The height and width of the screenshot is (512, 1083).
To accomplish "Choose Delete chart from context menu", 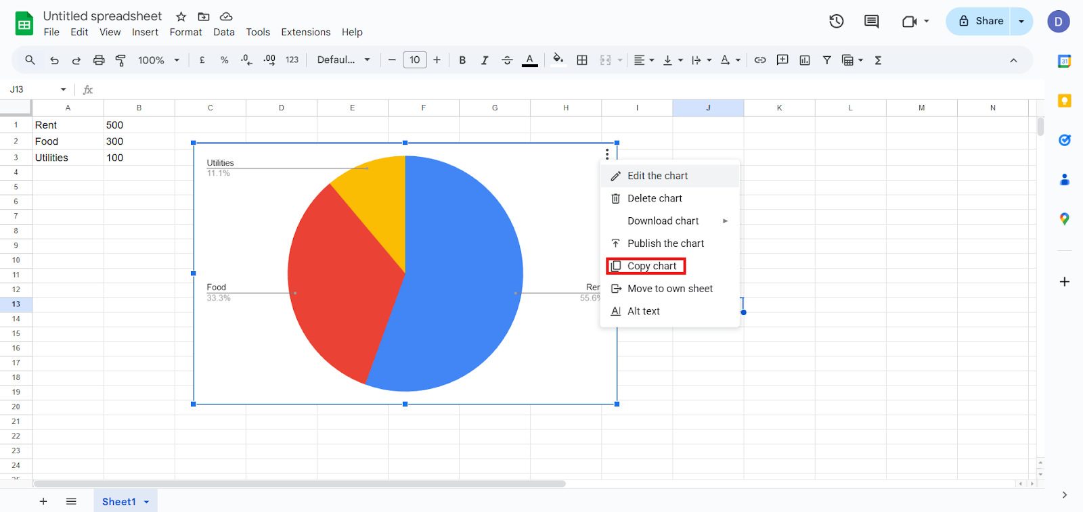I will coord(669,198).
